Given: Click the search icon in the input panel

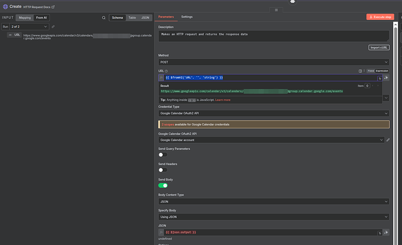Looking at the screenshot, I should coord(104,17).
